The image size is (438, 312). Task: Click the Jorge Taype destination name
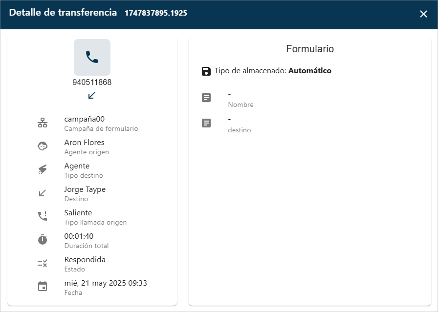pyautogui.click(x=85, y=189)
